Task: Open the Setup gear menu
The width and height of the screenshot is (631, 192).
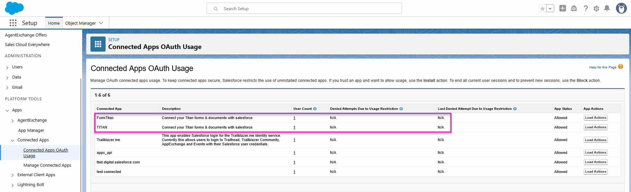Action: tap(596, 9)
